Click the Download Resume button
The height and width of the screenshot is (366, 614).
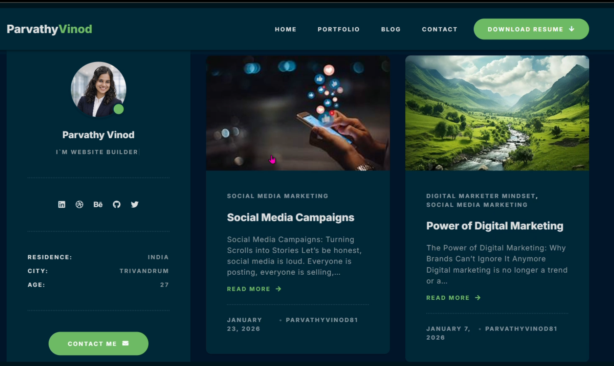pos(531,29)
